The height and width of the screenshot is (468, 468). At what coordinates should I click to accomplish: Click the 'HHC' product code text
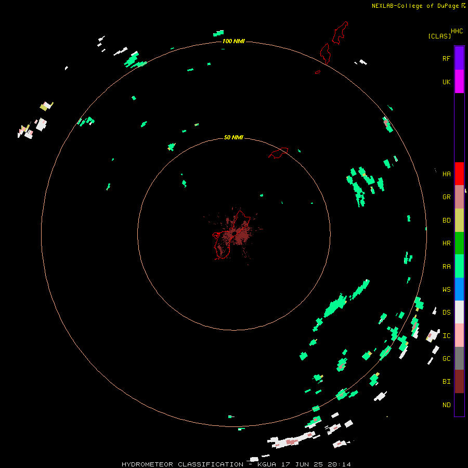[x=457, y=31]
